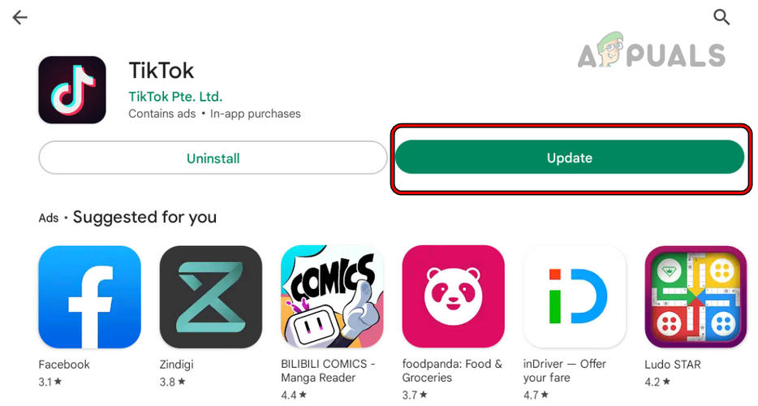This screenshot has width=758, height=406.
Task: Open the Ludo STAR app icon
Action: (696, 296)
